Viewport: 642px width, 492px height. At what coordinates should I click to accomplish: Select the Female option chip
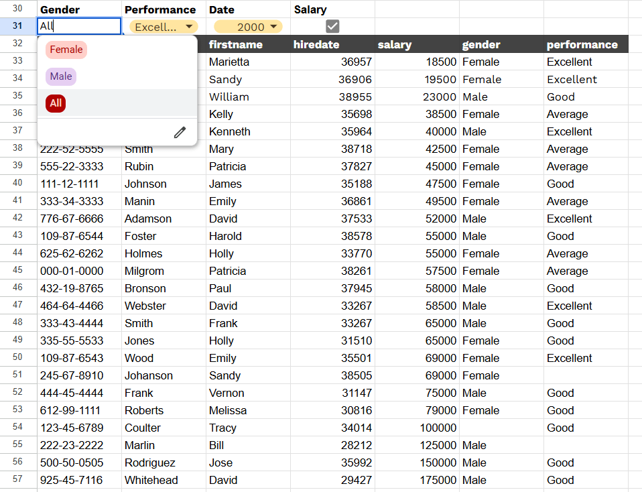[66, 50]
